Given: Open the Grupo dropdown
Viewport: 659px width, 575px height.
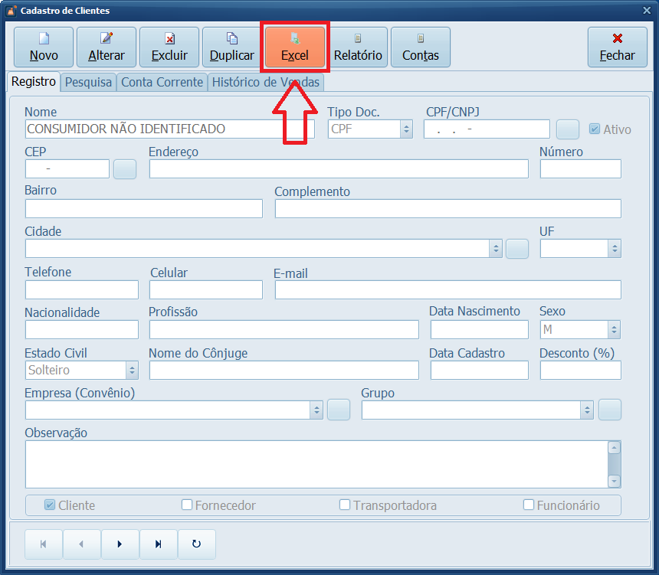Looking at the screenshot, I should click(587, 410).
